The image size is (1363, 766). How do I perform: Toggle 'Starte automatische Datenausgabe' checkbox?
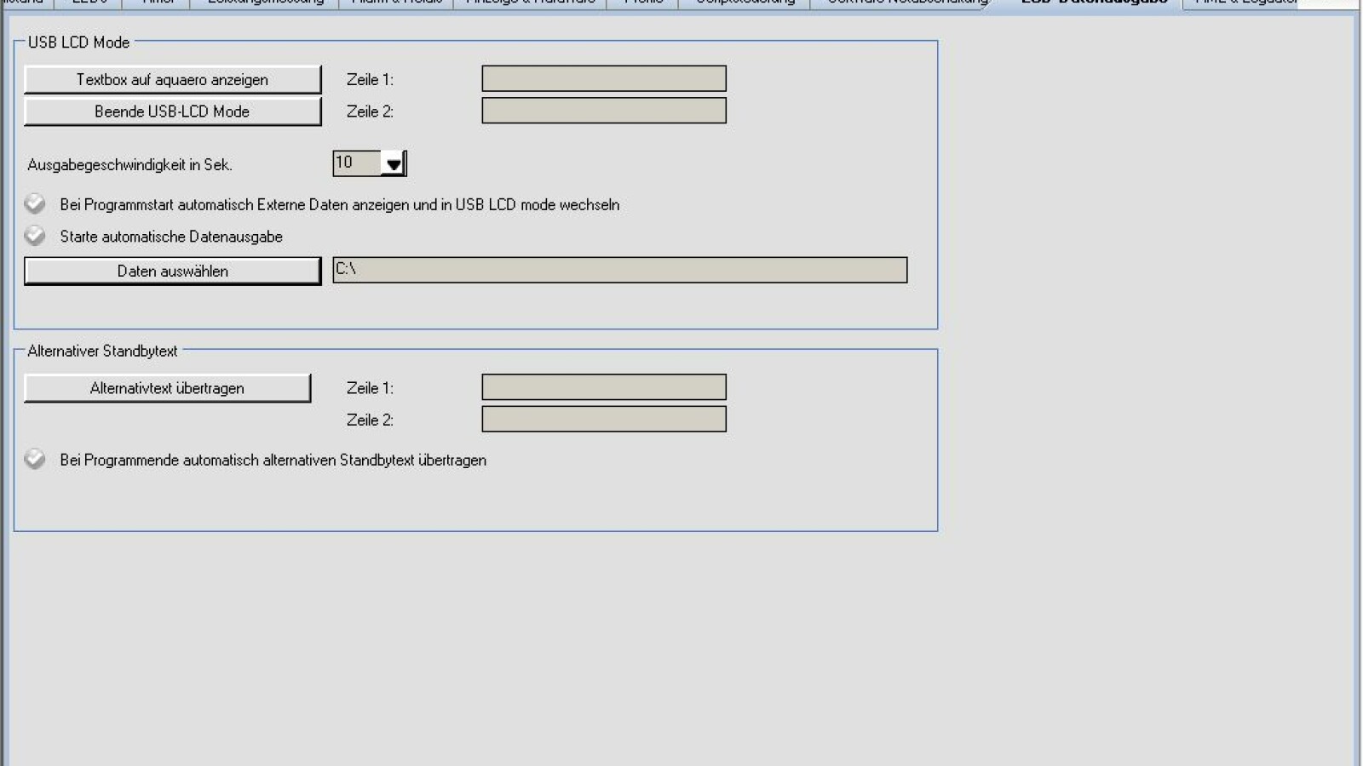35,236
